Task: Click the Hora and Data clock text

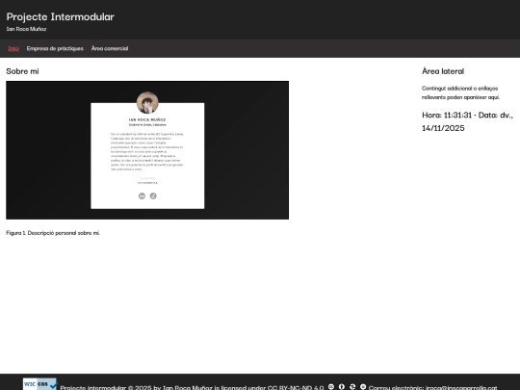Action: click(467, 121)
